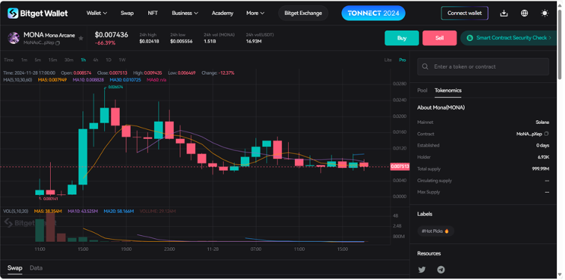The height and width of the screenshot is (280, 565).
Task: Select the Data tab below chart
Action: 36,268
